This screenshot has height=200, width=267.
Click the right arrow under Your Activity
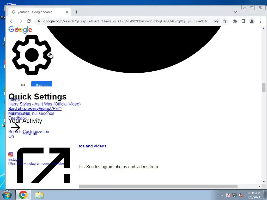[x=15, y=127]
